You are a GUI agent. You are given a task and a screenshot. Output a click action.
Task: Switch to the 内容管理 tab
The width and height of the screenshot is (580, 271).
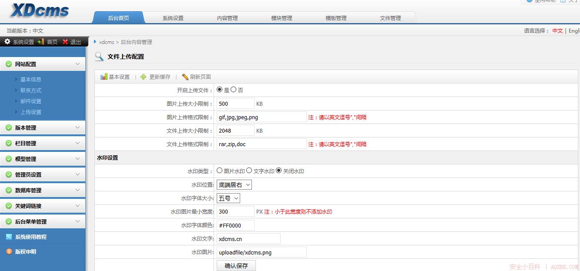coord(227,17)
